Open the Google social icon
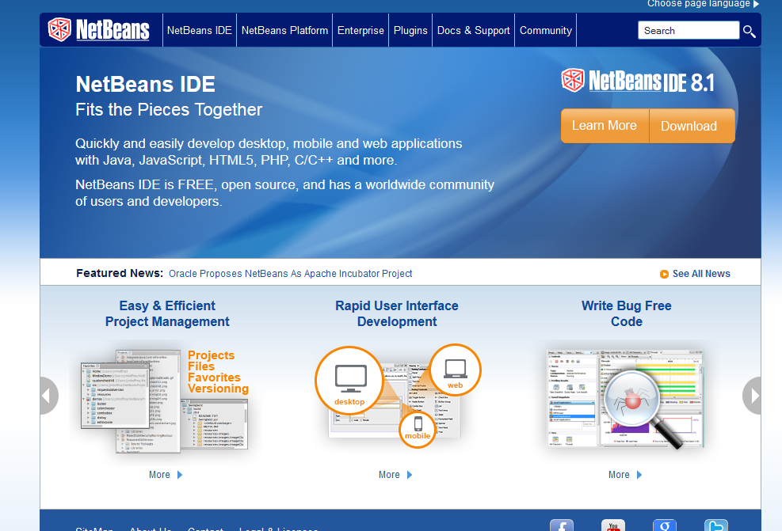Viewport: 782px width, 531px height. click(x=665, y=525)
